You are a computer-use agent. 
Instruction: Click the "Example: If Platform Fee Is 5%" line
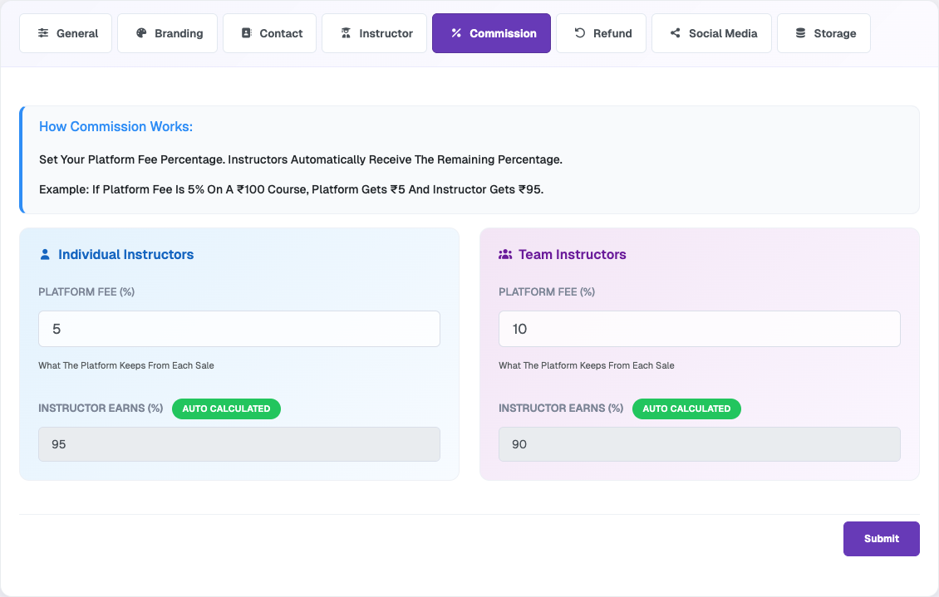click(x=292, y=189)
